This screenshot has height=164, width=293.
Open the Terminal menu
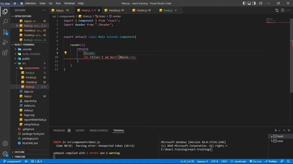tap(69, 3)
